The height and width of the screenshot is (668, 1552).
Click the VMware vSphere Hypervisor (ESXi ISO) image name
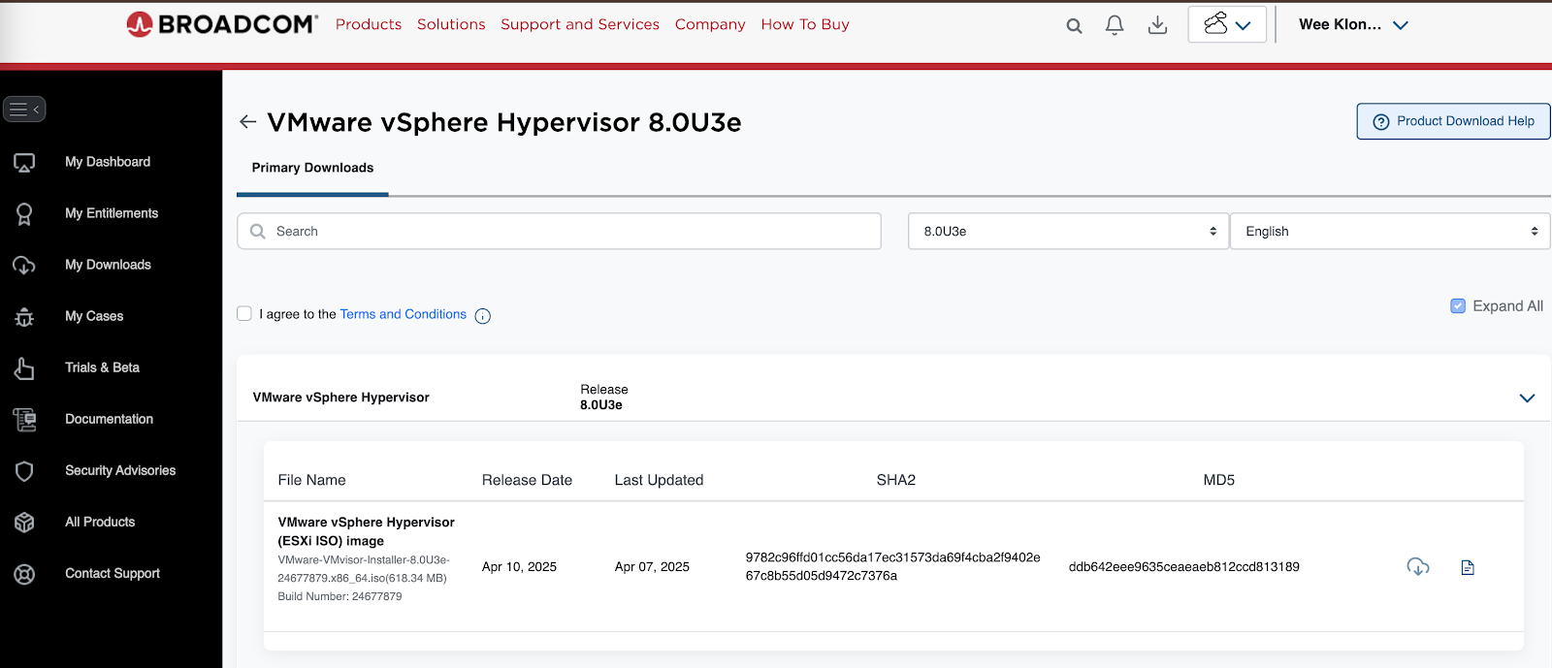[366, 531]
